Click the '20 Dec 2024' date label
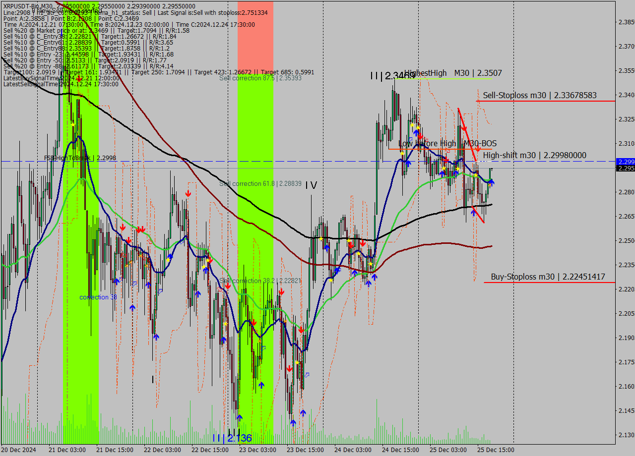This screenshot has height=456, width=635. click(19, 450)
